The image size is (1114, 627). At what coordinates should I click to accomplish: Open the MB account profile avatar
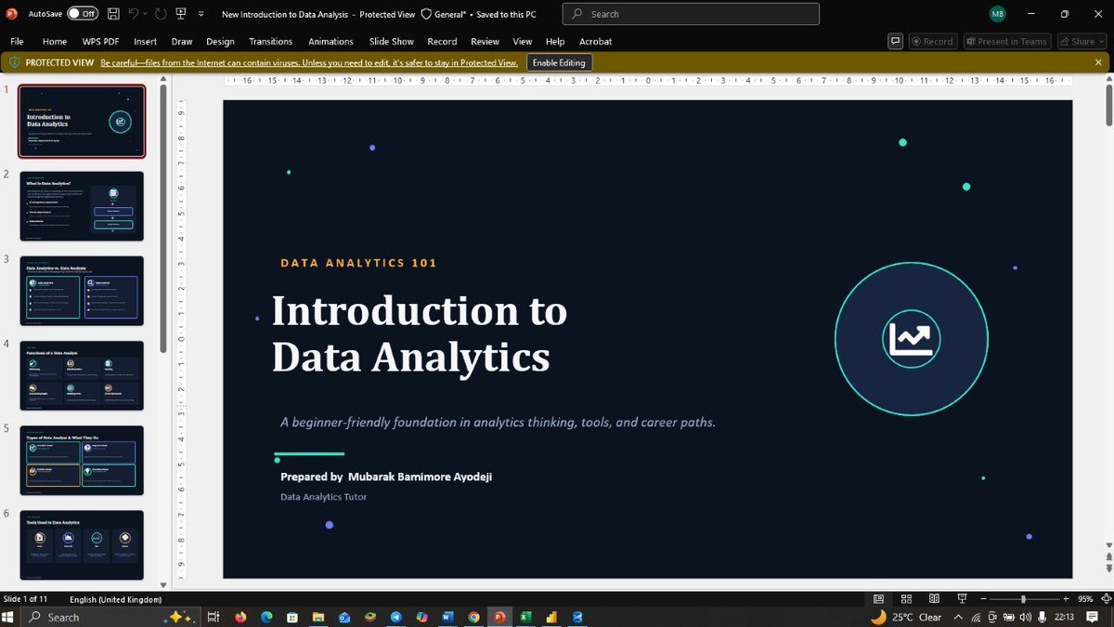click(x=997, y=14)
